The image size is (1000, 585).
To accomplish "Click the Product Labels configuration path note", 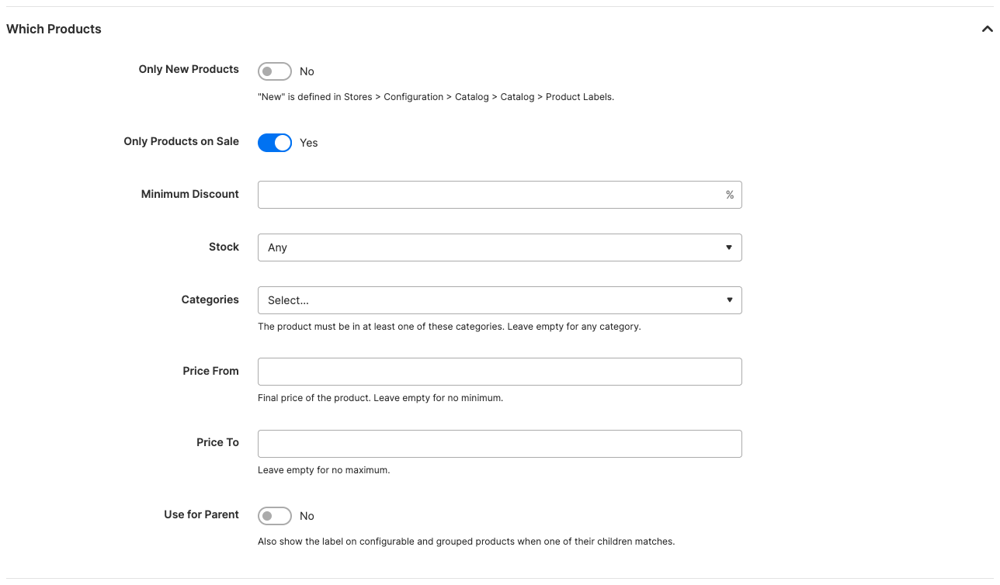I will pyautogui.click(x=436, y=97).
